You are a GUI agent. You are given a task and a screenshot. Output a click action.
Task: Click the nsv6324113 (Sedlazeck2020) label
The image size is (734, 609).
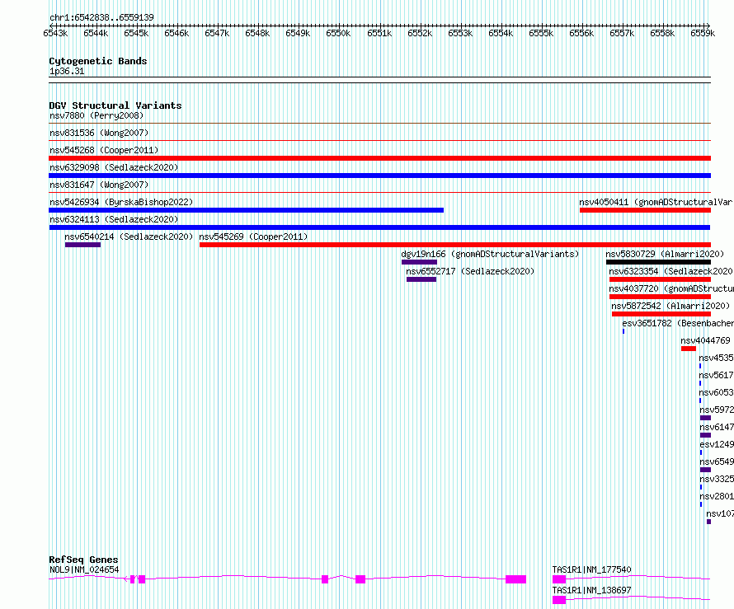pos(114,219)
